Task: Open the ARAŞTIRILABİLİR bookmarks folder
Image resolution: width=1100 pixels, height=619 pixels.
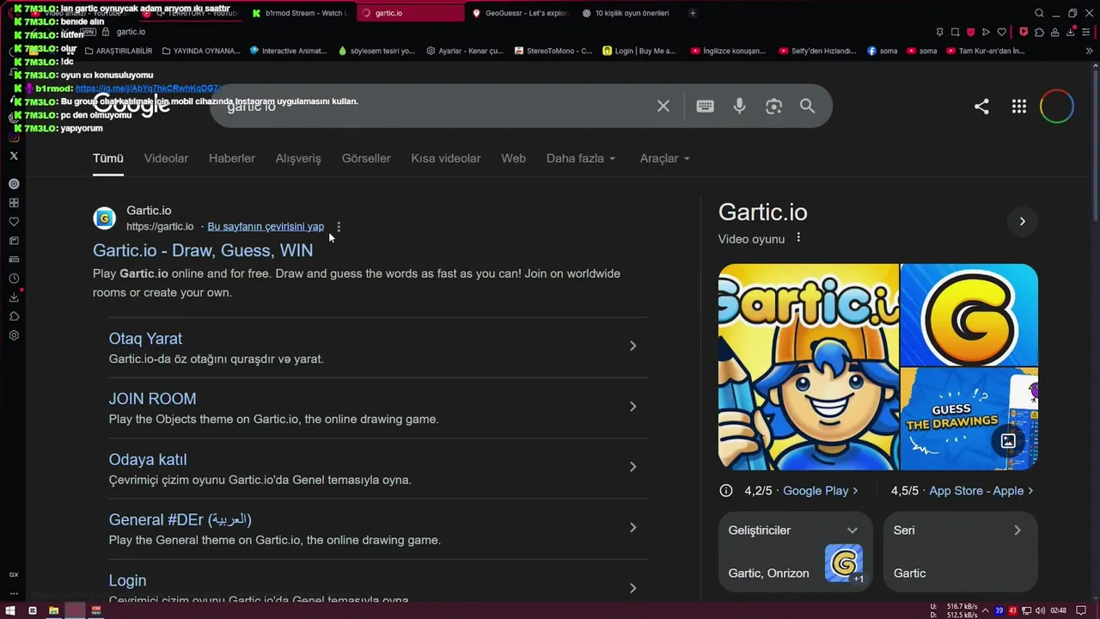Action: coord(119,51)
